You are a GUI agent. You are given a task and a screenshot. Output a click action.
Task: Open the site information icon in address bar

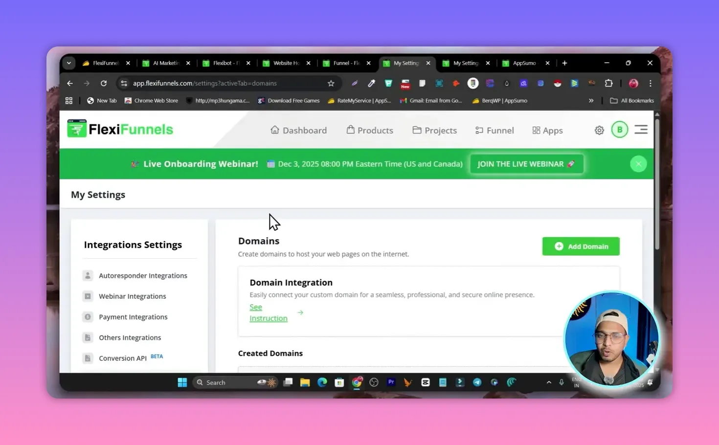[x=124, y=83]
